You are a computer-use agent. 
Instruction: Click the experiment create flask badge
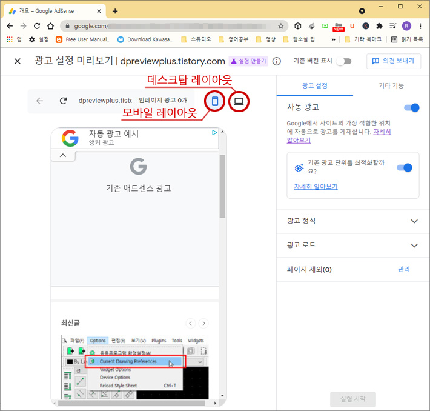248,61
